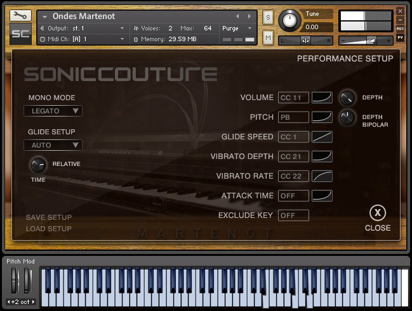The width and height of the screenshot is (412, 311).
Task: Click the PITCH PB assignment field
Action: point(293,117)
